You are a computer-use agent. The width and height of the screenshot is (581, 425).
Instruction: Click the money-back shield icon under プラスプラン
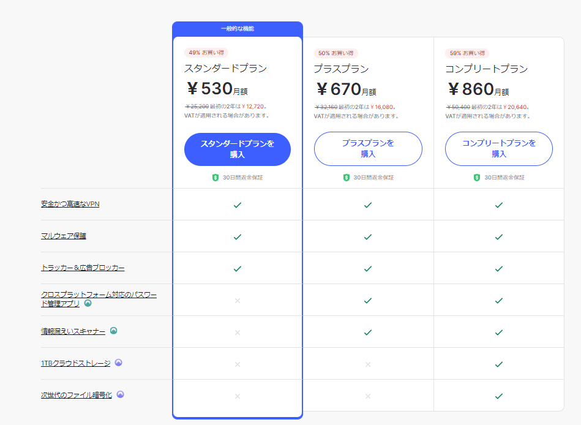click(347, 178)
